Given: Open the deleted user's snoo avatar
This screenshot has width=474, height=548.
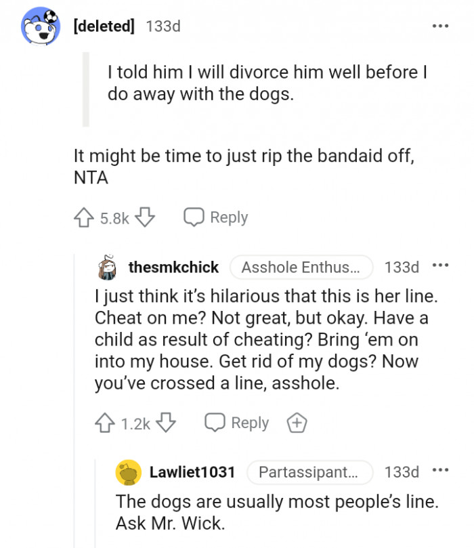Looking at the screenshot, I should pyautogui.click(x=42, y=26).
